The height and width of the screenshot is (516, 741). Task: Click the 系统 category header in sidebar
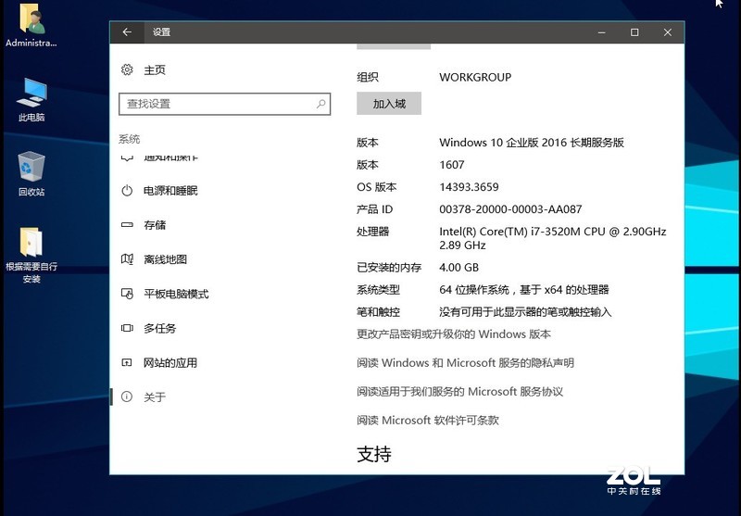129,139
